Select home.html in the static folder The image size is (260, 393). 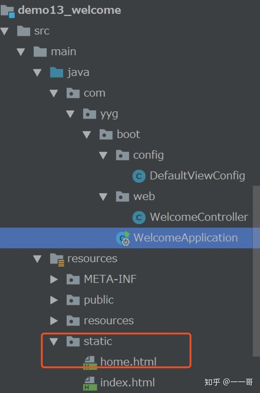pyautogui.click(x=128, y=362)
